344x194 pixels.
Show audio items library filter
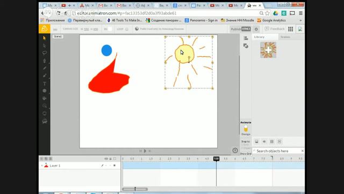point(264,141)
